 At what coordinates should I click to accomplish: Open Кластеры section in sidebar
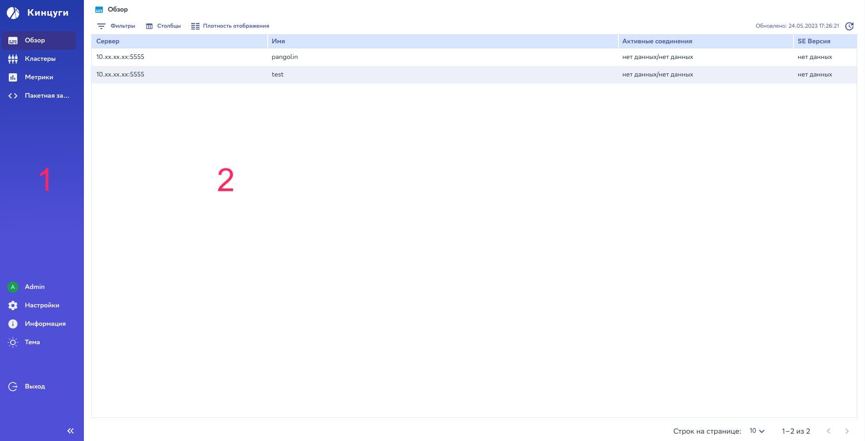click(40, 59)
